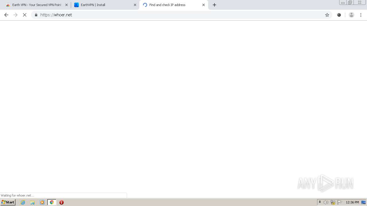Select Chrome in the taskbar
Viewport: 367px width, 206px height.
(x=52, y=202)
